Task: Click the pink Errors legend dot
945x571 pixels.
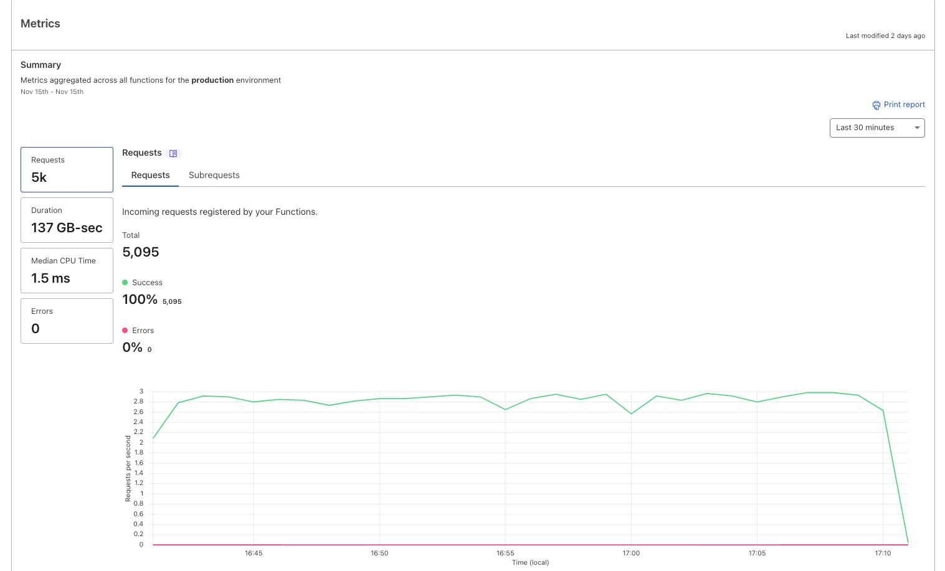Action: click(125, 331)
